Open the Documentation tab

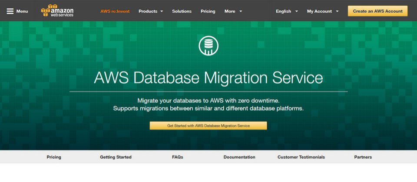pyautogui.click(x=239, y=157)
